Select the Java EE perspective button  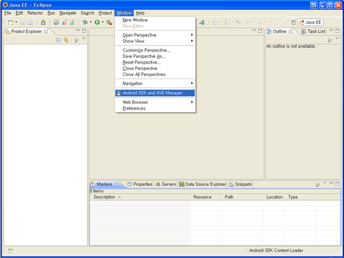310,22
